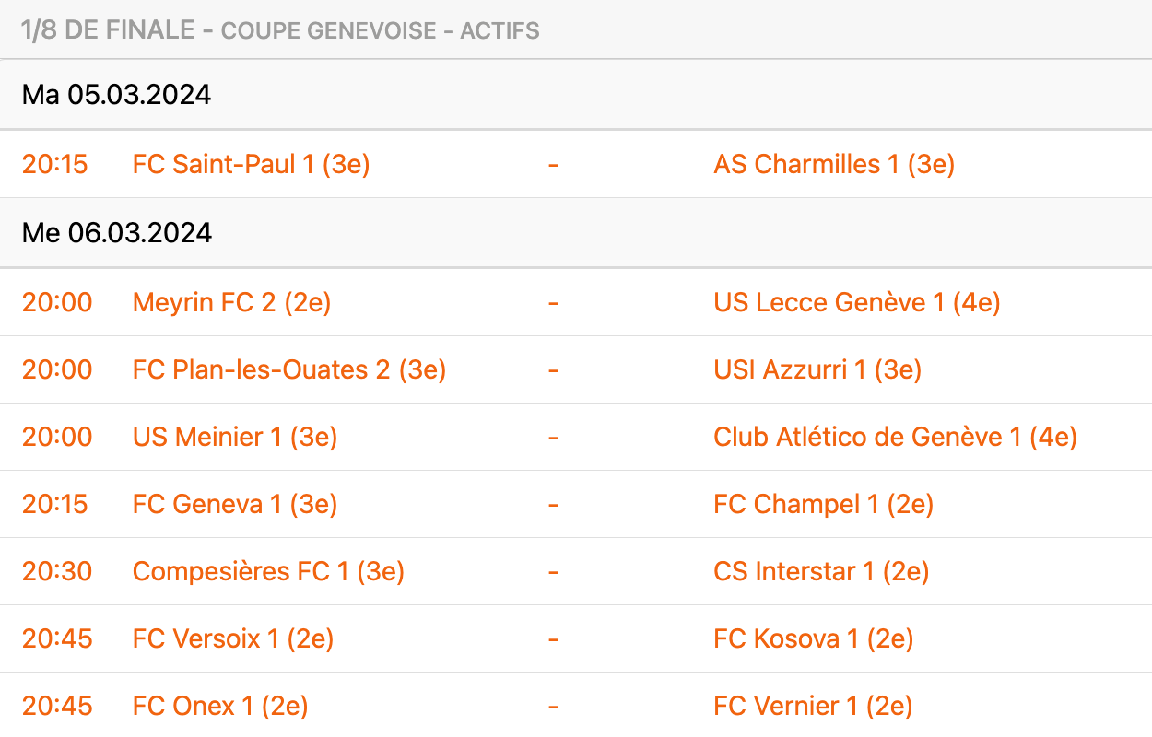The image size is (1152, 737).
Task: Open USI Azzurri 1 team link
Action: click(817, 369)
